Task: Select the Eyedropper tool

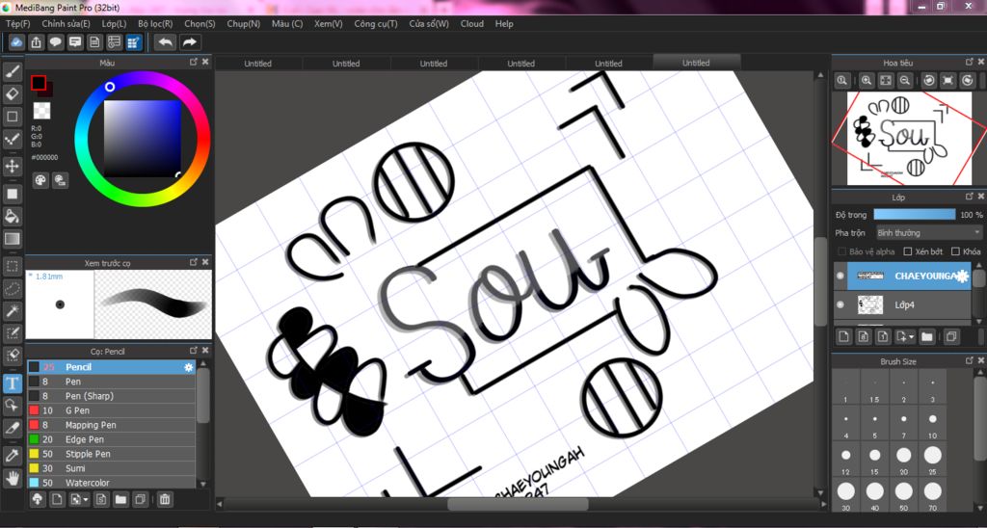Action: click(x=12, y=456)
